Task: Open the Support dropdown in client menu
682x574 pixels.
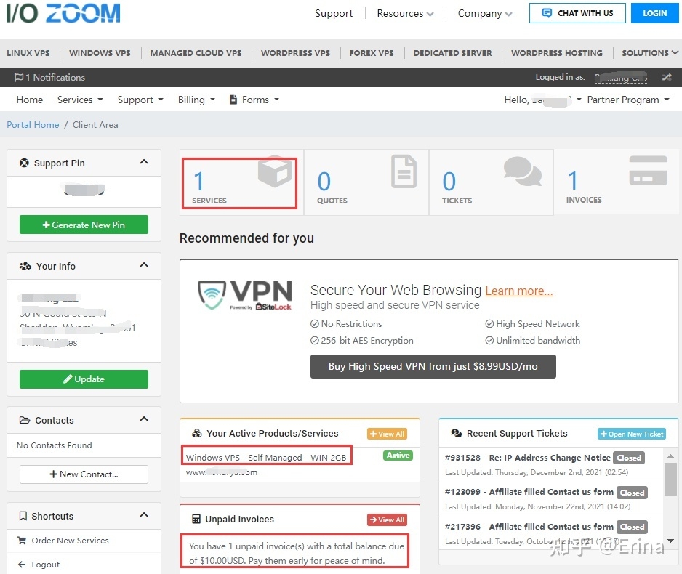Action: (140, 100)
